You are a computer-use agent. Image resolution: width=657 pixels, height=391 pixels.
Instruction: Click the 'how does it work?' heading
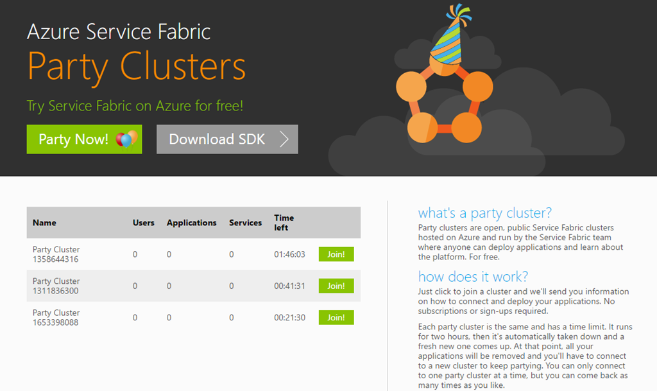(473, 277)
